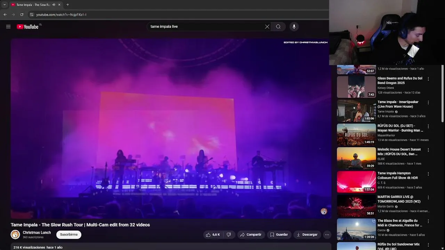This screenshot has width=445, height=250.
Task: Open InnerSpeaker Wave House thumbnail
Action: point(356,111)
